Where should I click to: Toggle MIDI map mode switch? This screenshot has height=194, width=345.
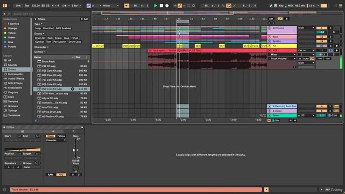click(291, 6)
